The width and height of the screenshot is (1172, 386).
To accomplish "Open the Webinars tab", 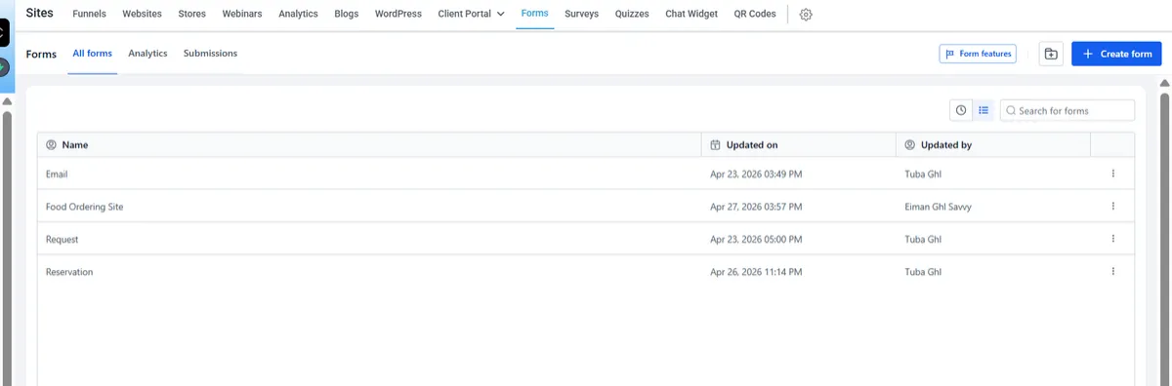I will click(242, 15).
